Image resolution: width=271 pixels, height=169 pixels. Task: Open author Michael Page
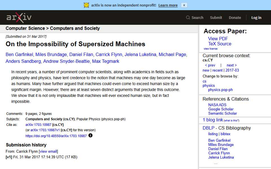(x=172, y=54)
